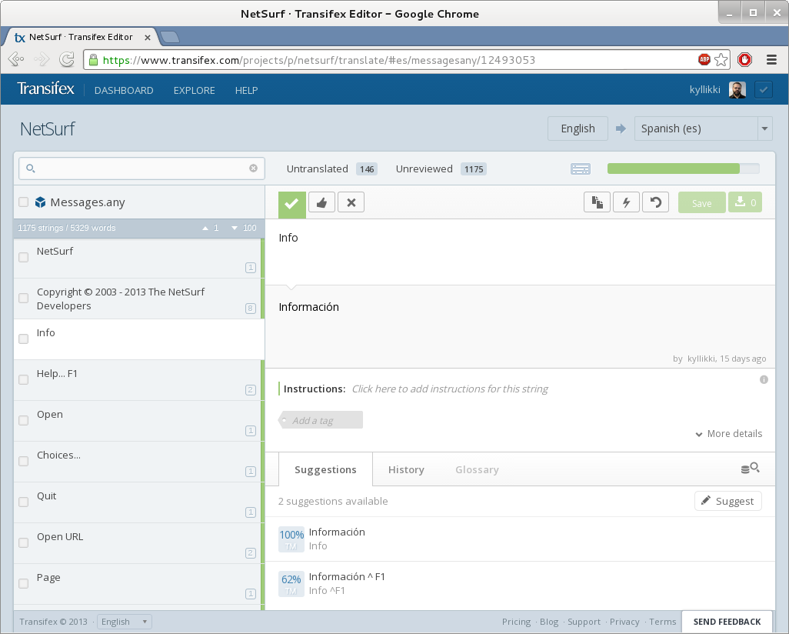The width and height of the screenshot is (789, 634).
Task: Tick the checkbox for Open string
Action: (23, 420)
